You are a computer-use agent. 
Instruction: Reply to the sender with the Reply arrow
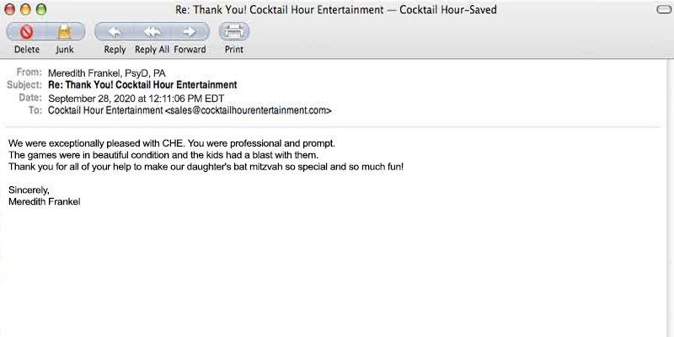coord(115,33)
